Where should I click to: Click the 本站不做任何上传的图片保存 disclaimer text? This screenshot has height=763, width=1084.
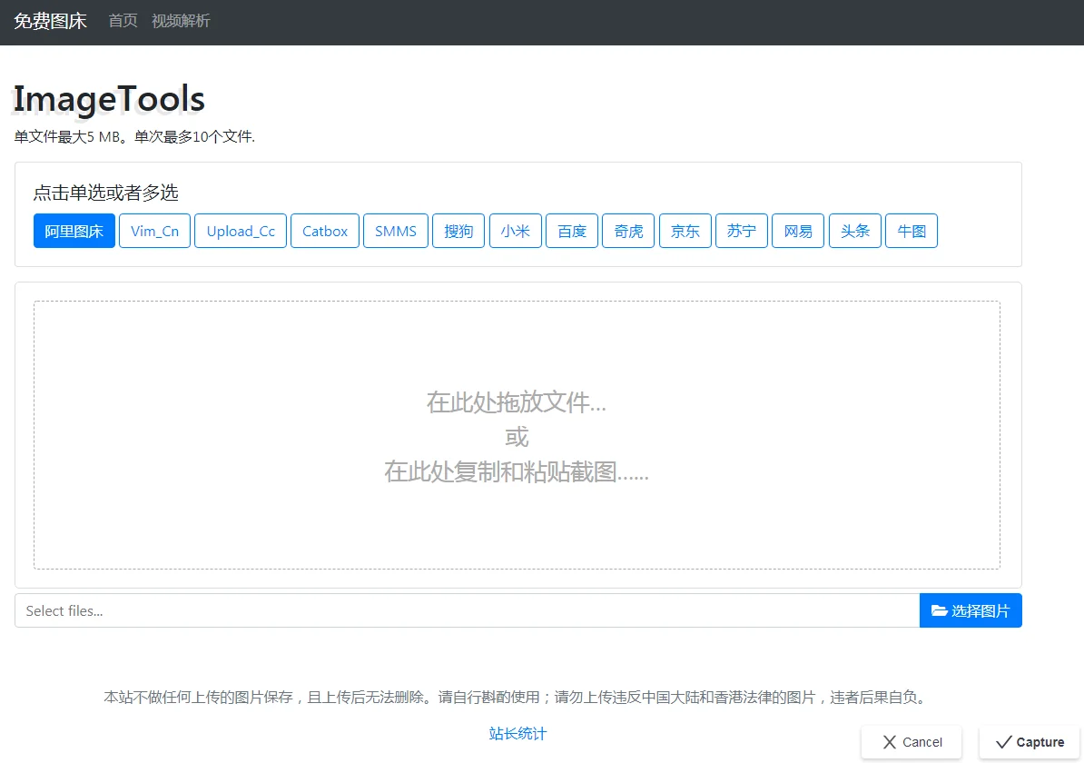517,698
